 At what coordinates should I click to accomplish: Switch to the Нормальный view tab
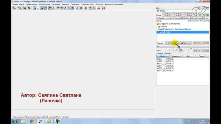18,117
